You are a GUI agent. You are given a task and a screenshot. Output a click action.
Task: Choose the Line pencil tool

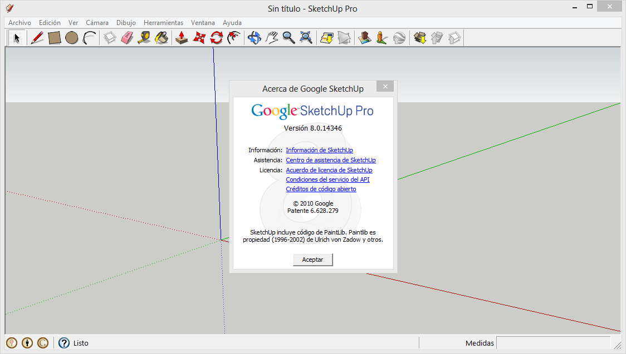37,38
